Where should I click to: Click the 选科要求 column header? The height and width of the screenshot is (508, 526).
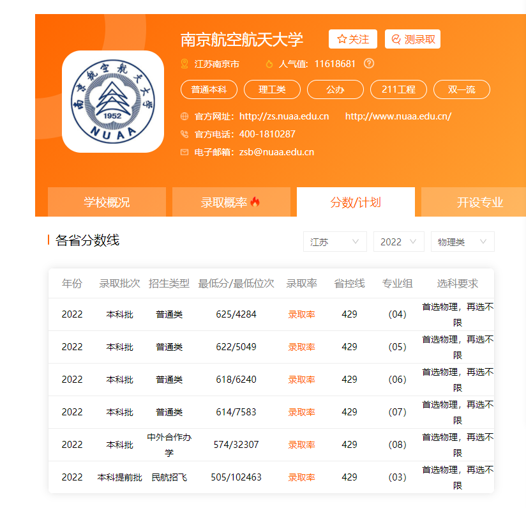457,284
